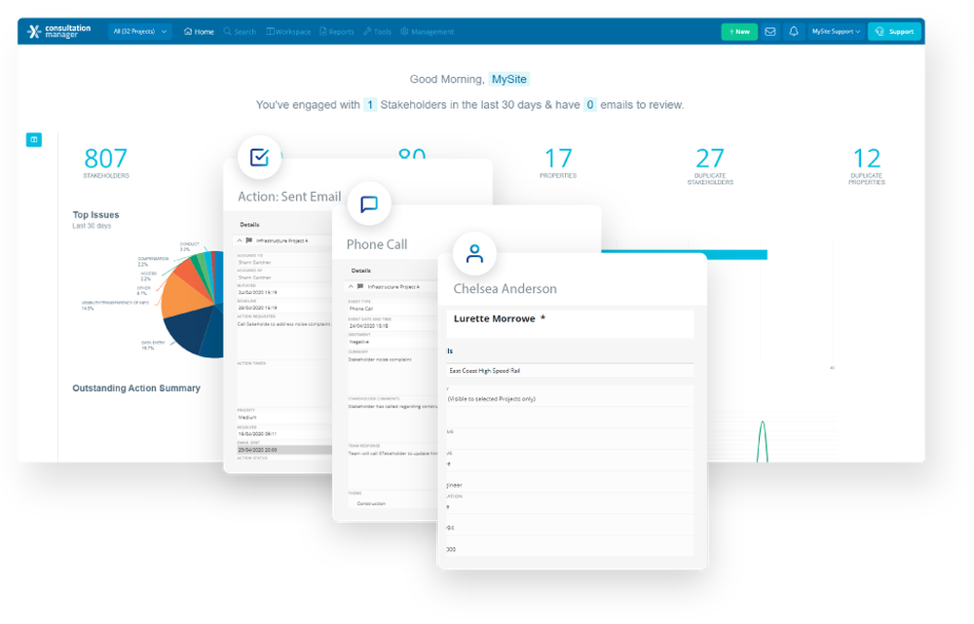974x624 pixels.
Task: Click the Priority Medium field
Action: (x=283, y=416)
